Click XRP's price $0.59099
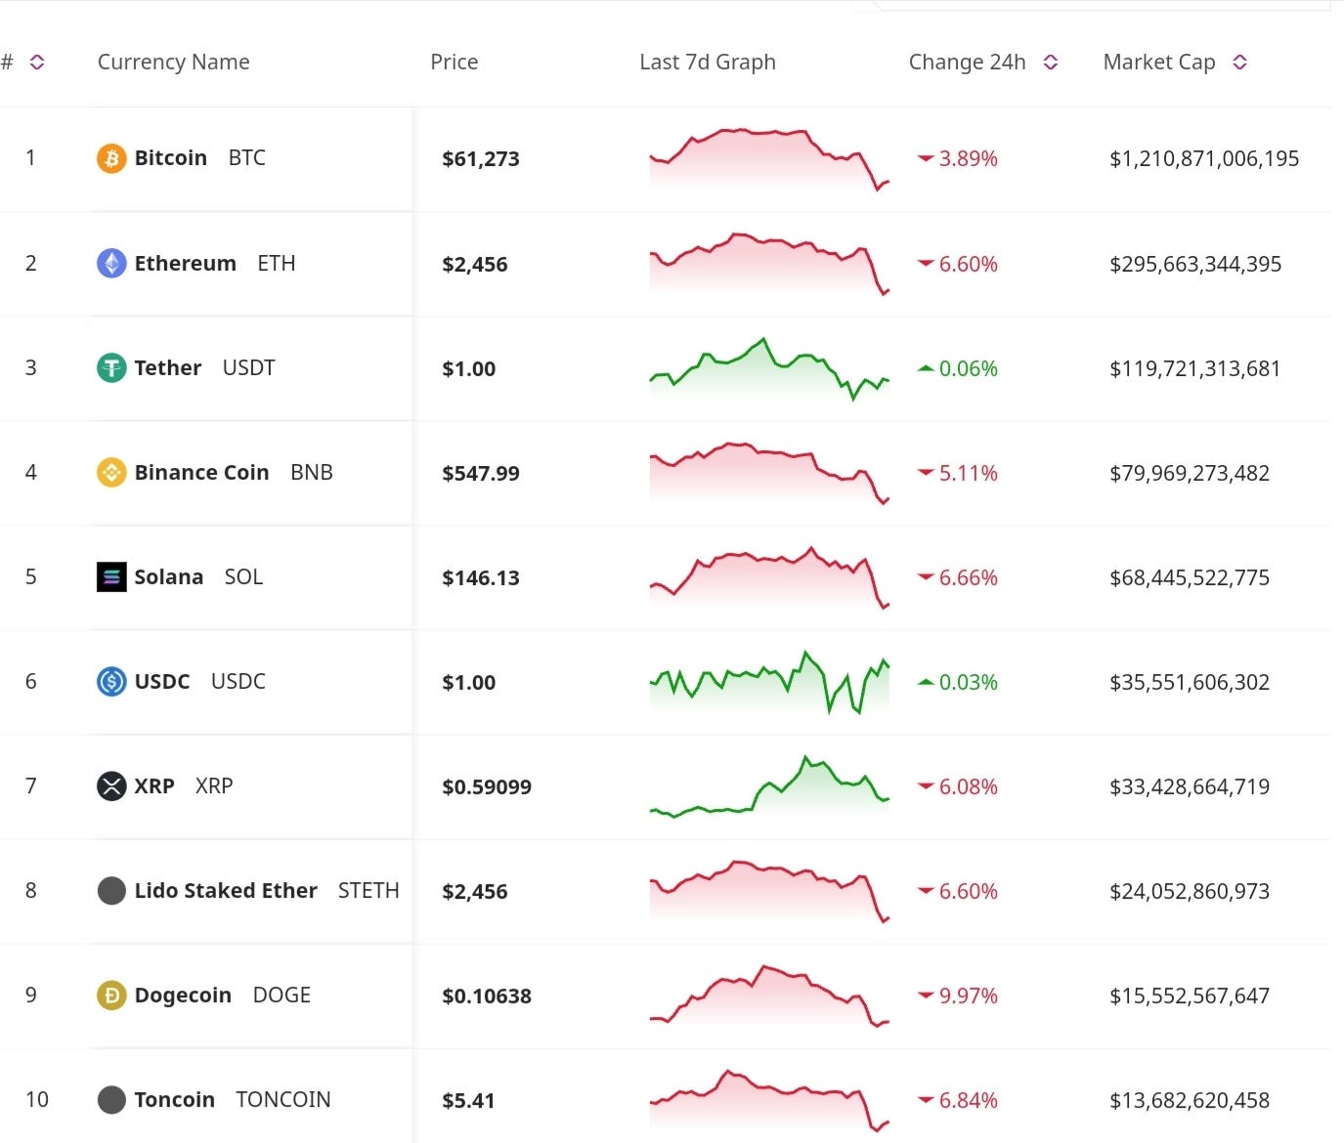This screenshot has height=1143, width=1344. click(487, 787)
